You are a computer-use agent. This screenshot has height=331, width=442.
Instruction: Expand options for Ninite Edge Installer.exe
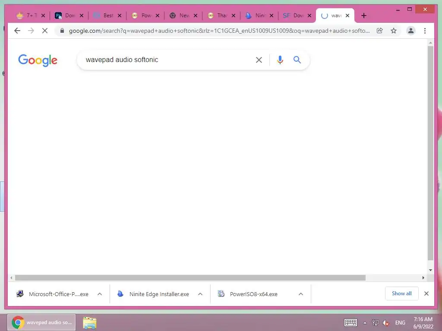(200, 294)
